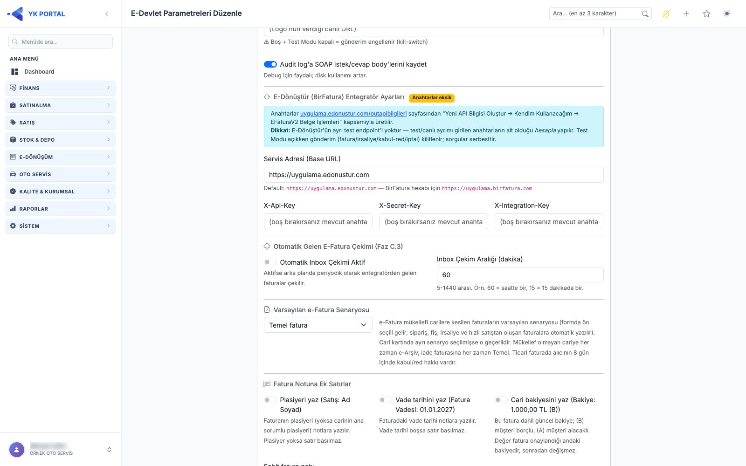Viewport: 746px width, 466px height.
Task: Click the X-Secret-Key input field
Action: (434, 222)
